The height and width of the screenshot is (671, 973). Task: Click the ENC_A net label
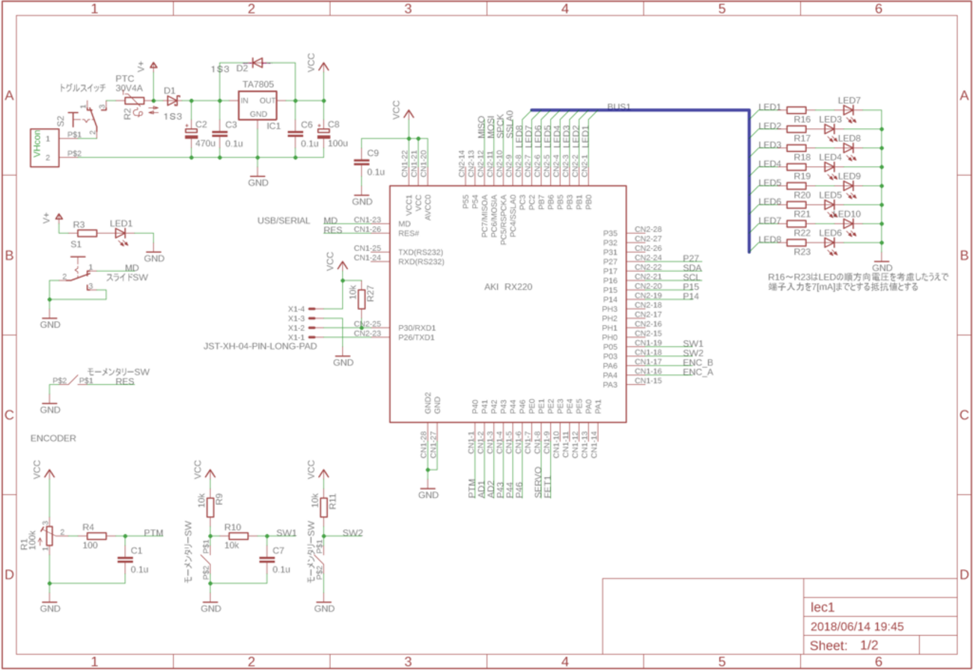point(698,371)
